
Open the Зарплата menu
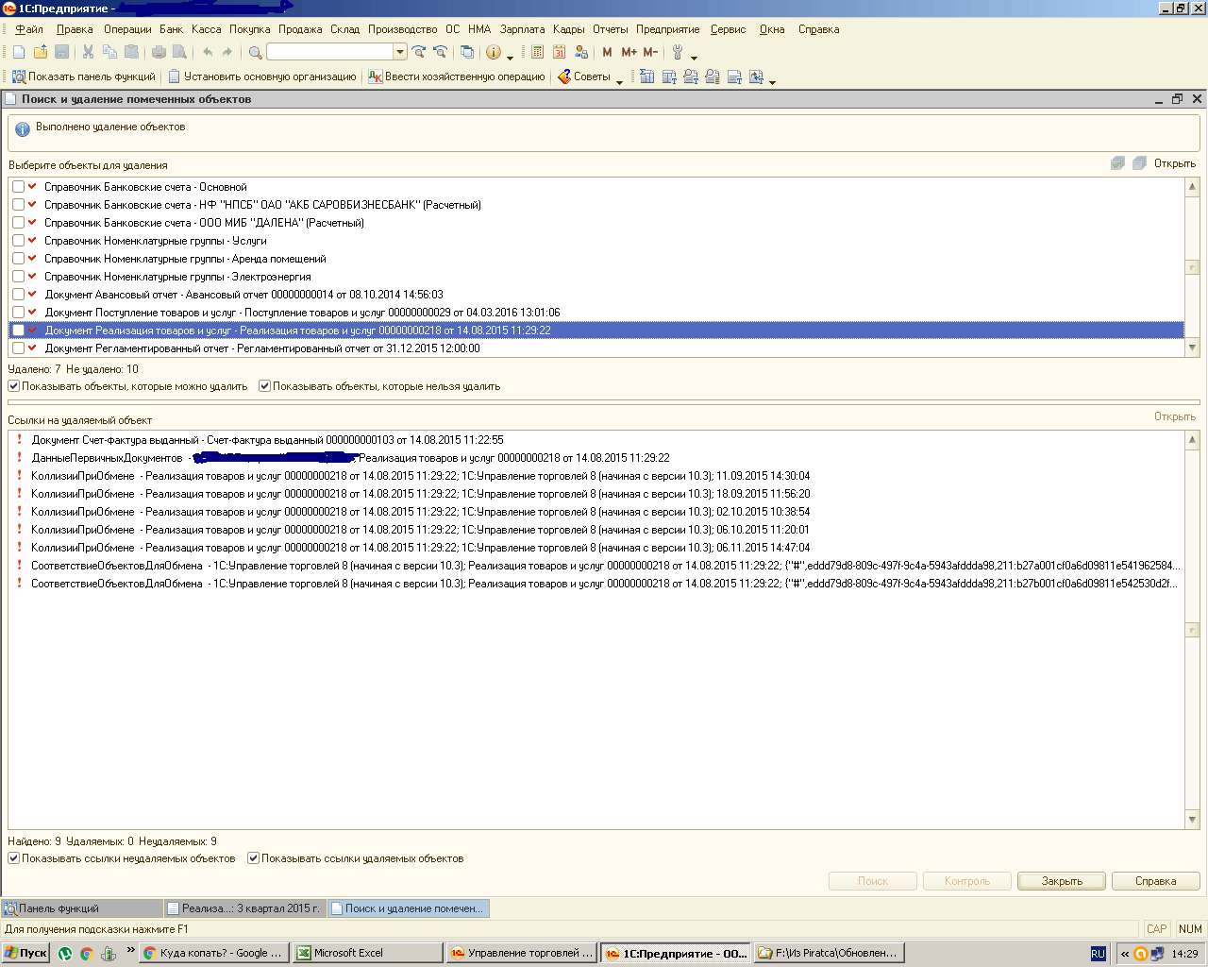(x=522, y=29)
